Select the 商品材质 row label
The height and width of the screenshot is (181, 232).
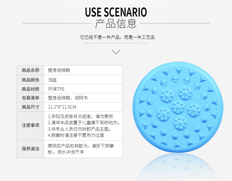30,89
